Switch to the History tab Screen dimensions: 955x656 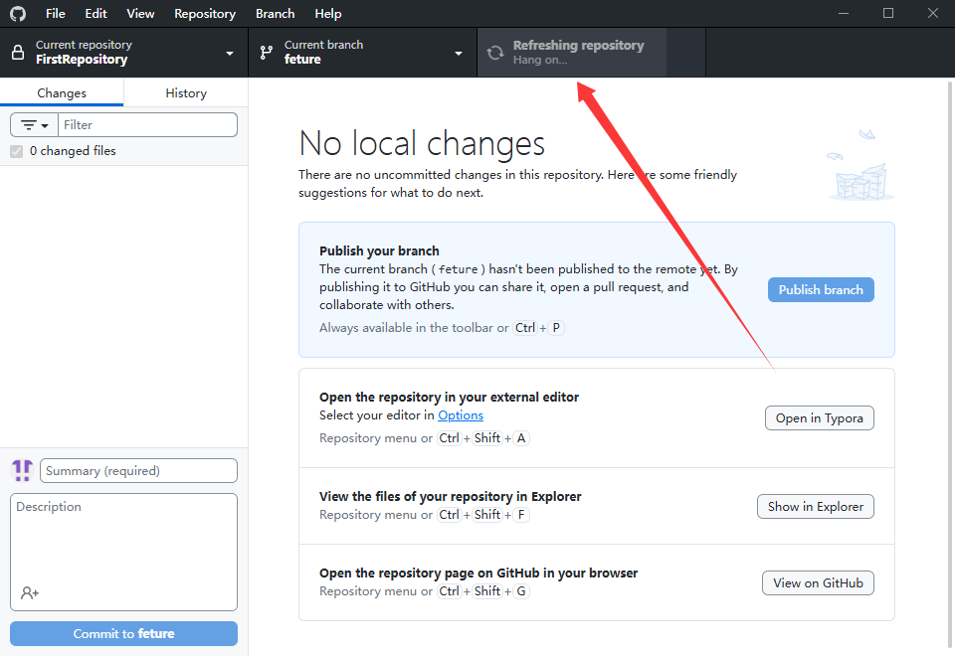click(186, 92)
